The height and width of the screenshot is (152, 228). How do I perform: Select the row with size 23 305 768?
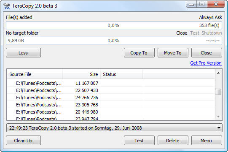111,105
